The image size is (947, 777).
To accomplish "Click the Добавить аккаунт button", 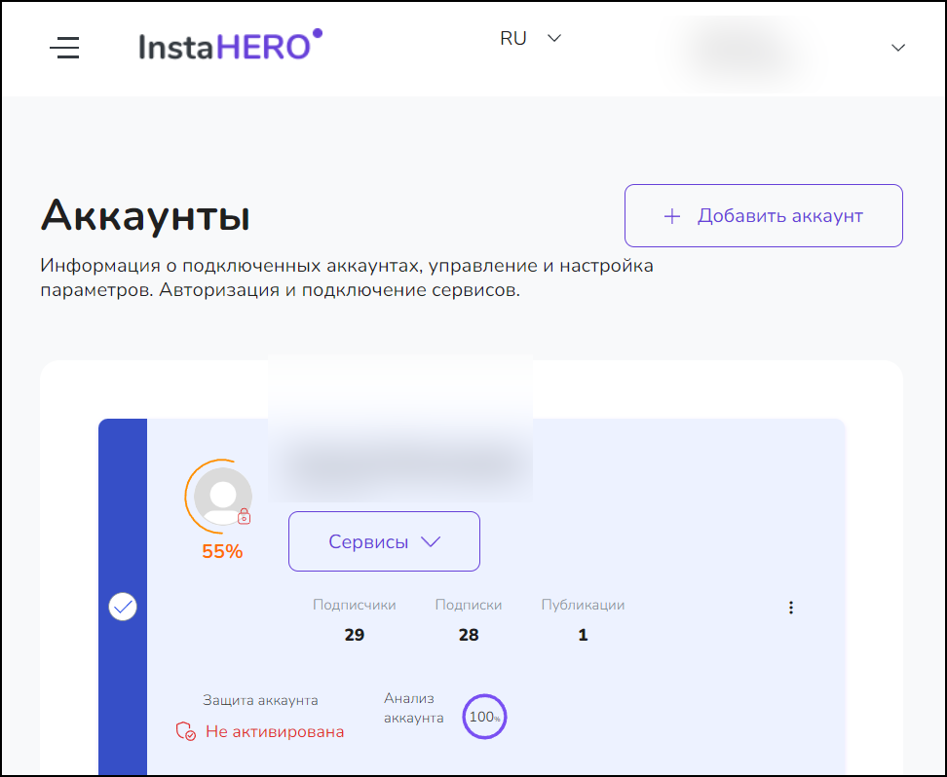I will point(764,215).
